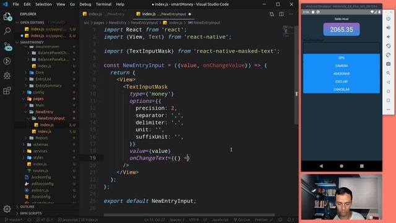Click the editor horizontal scrollbar

189,215
